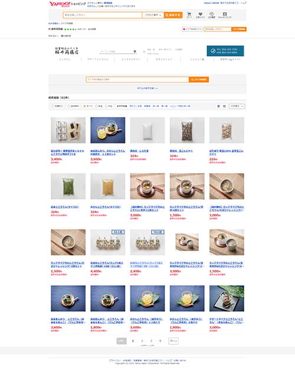Open browsing history clock icon

tap(212, 15)
